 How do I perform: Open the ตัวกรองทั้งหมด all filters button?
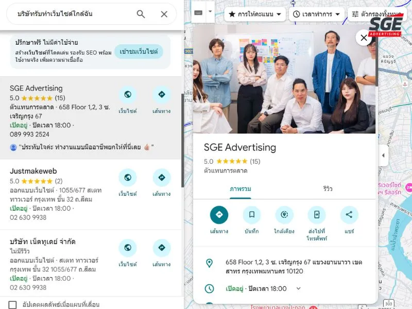[379, 14]
